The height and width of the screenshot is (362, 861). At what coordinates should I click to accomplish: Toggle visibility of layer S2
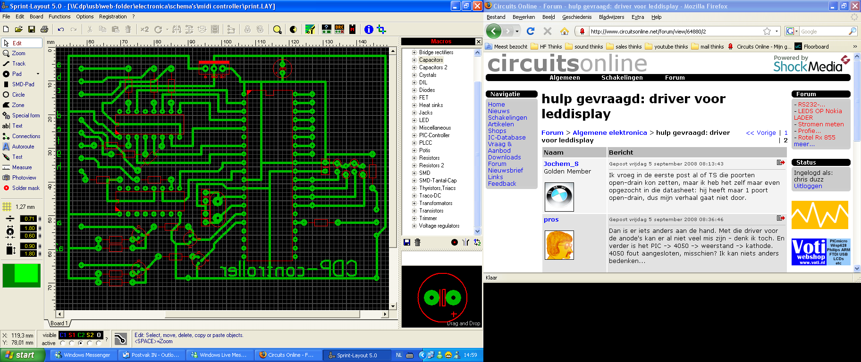[90, 335]
